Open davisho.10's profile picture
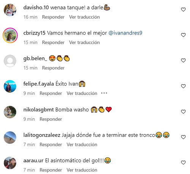The image size is (190, 174). [10, 10]
